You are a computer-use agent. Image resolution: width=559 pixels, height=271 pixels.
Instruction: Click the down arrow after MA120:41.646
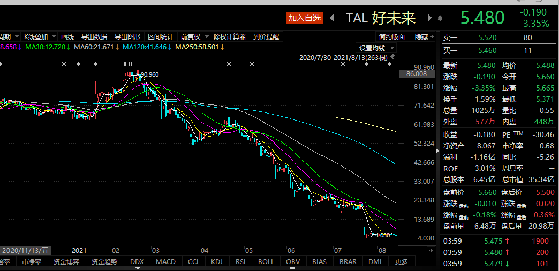click(170, 47)
